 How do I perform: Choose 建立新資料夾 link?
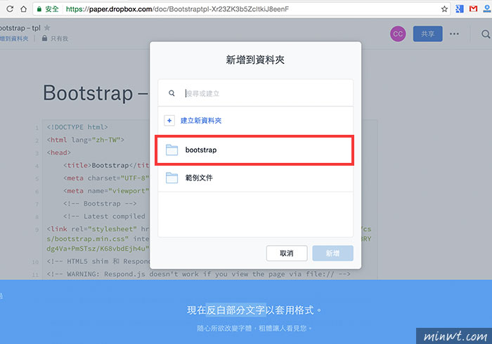coord(201,120)
